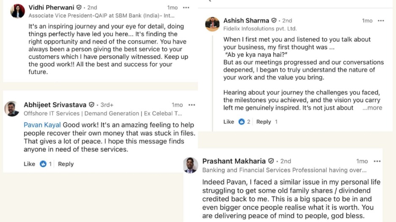Click Prashant Makharia's avatar photo
Image resolution: width=396 pixels, height=222 pixels.
tap(190, 165)
